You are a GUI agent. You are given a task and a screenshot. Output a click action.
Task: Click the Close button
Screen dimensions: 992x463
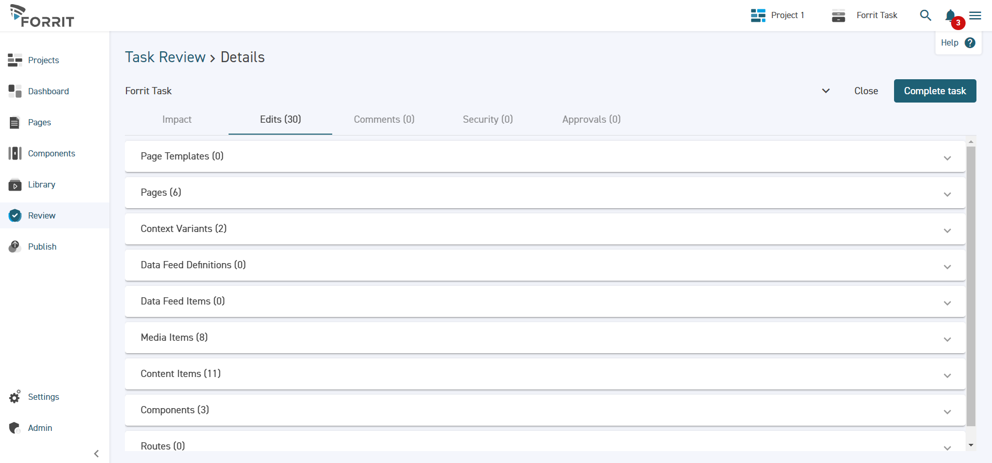(866, 91)
